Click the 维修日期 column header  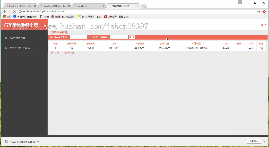click(x=164, y=43)
